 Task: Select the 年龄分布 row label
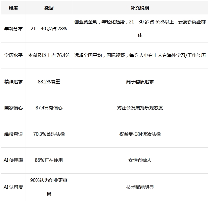13,29
